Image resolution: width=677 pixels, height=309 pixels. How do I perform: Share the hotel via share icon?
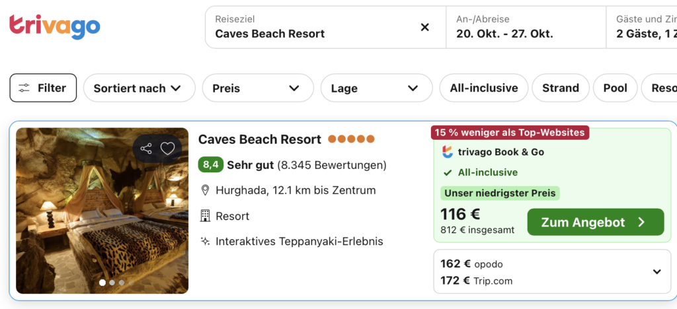(x=146, y=149)
